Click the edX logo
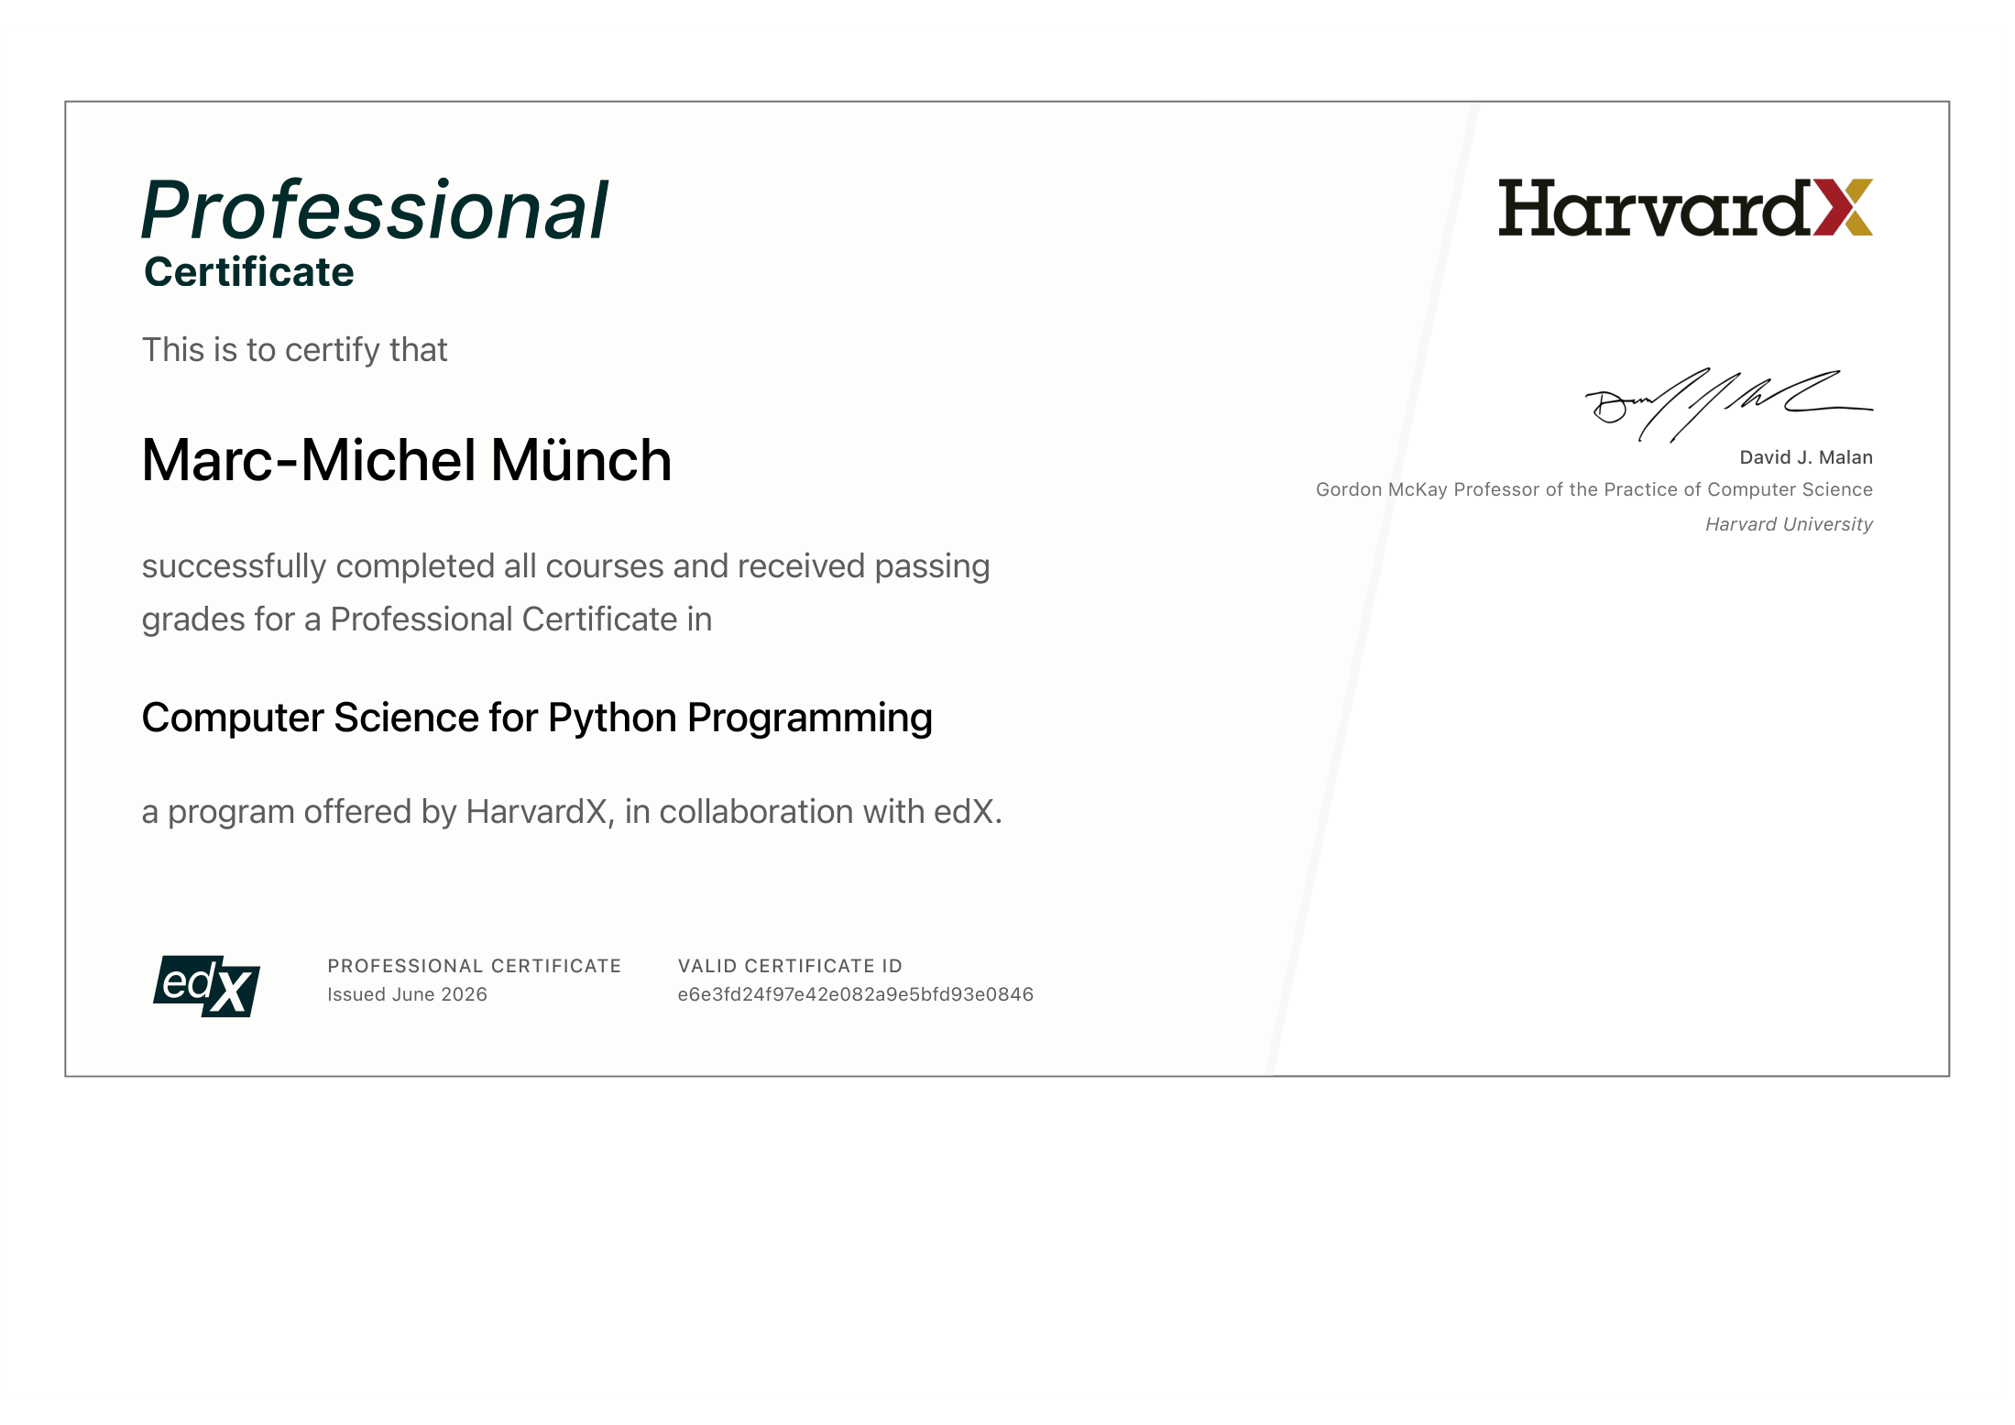 (207, 986)
